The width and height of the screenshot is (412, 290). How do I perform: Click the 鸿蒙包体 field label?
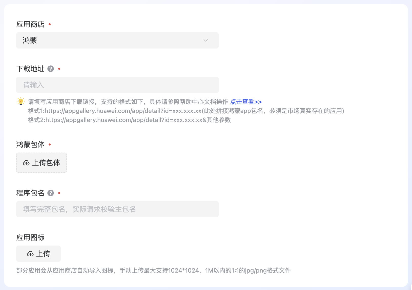[x=30, y=144]
